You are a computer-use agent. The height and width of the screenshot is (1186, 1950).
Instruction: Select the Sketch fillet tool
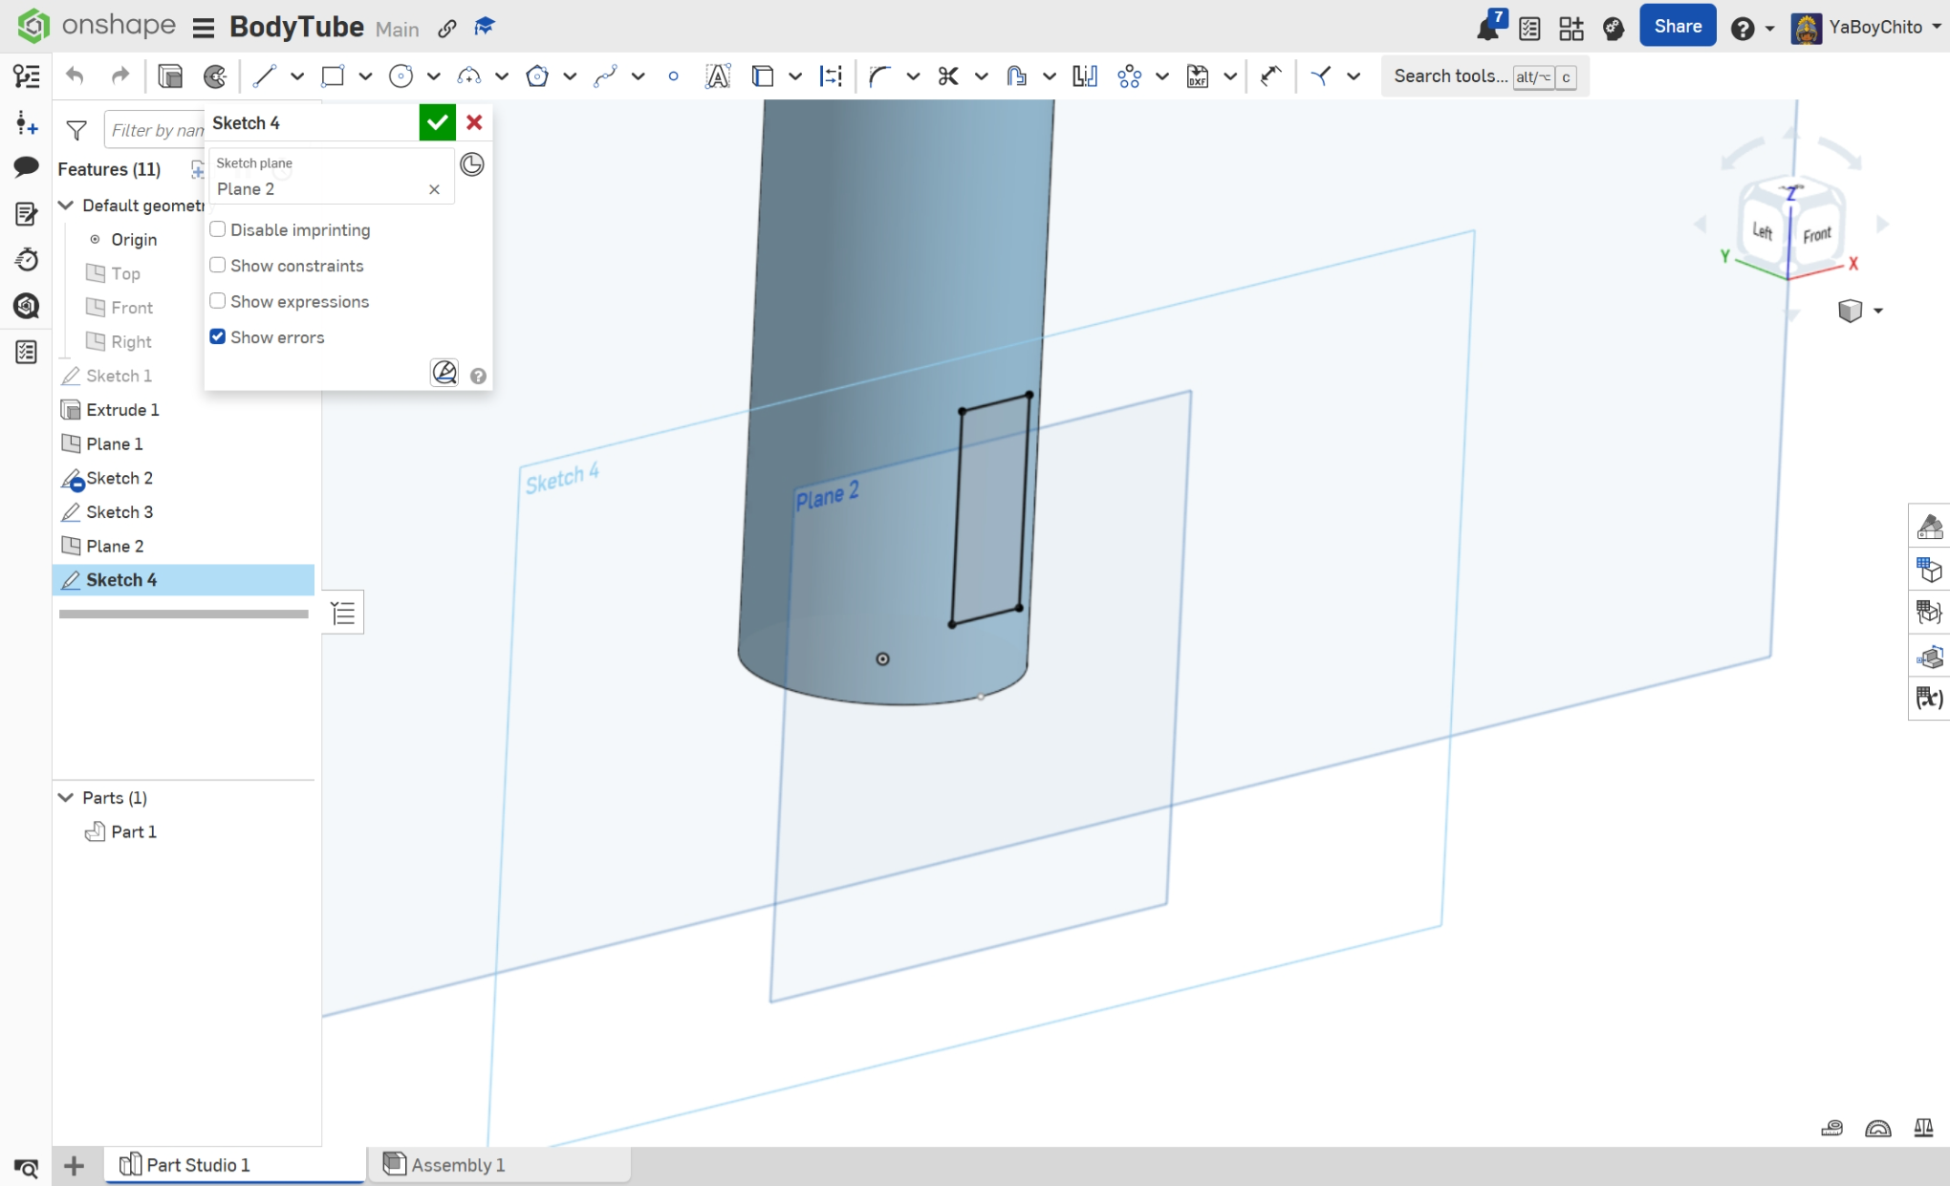[x=879, y=76]
